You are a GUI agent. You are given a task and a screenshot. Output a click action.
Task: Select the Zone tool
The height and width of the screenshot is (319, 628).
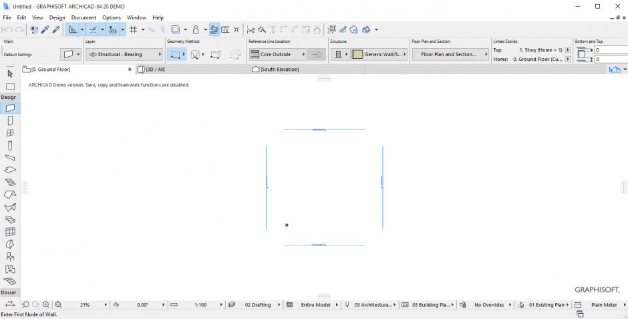tap(10, 269)
